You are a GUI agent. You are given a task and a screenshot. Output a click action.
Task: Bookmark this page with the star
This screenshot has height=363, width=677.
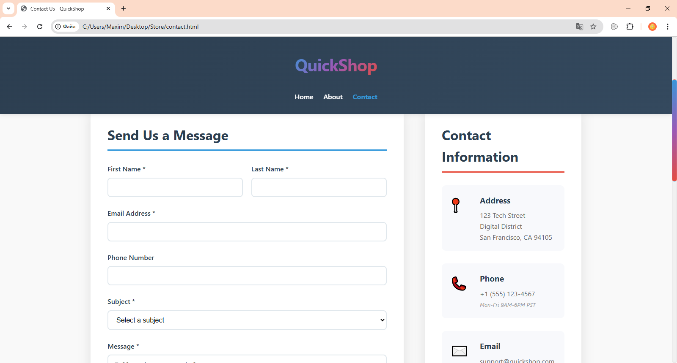tap(593, 27)
